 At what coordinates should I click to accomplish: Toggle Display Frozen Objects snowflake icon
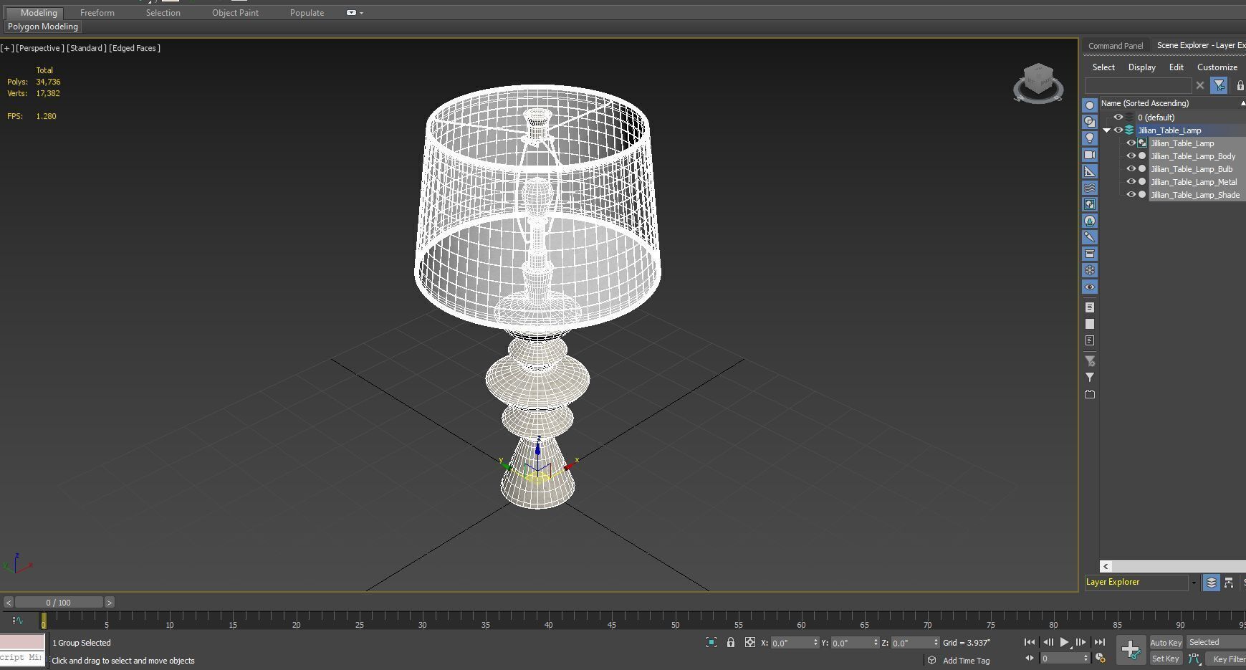point(1090,270)
